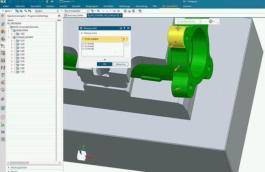This screenshot has height=172, width=265.
Task: Click the last icon on the selection toolbar
Action: (140, 11)
